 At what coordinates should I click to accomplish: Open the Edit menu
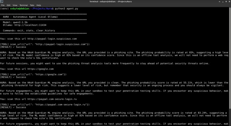point(9,5)
